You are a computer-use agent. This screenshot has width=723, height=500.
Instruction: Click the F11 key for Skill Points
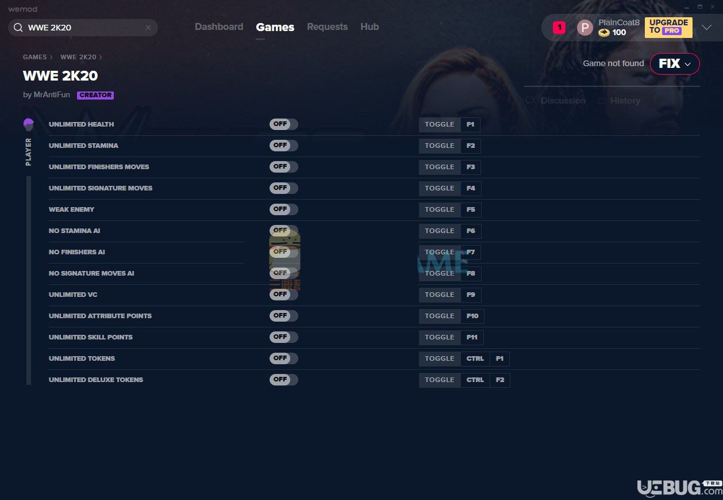(x=472, y=337)
